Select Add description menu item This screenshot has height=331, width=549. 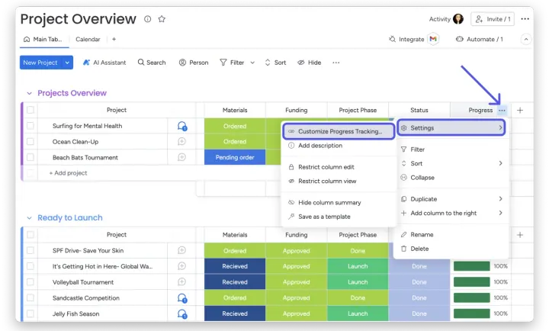[x=339, y=146]
